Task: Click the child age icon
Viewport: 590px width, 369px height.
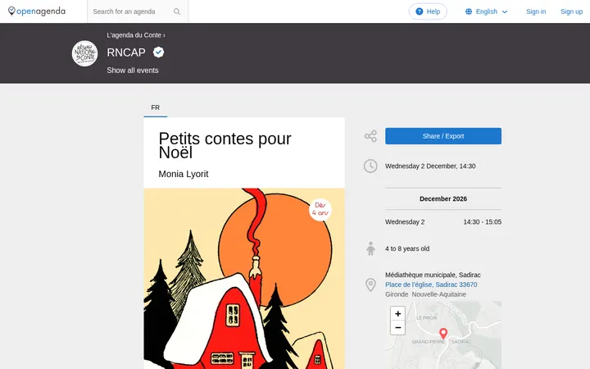Action: click(370, 248)
